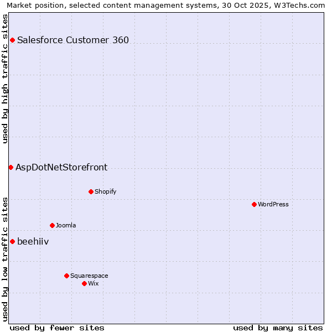Select the 'used by many sites' axis label
Screen dimensions: 332x332
278,328
